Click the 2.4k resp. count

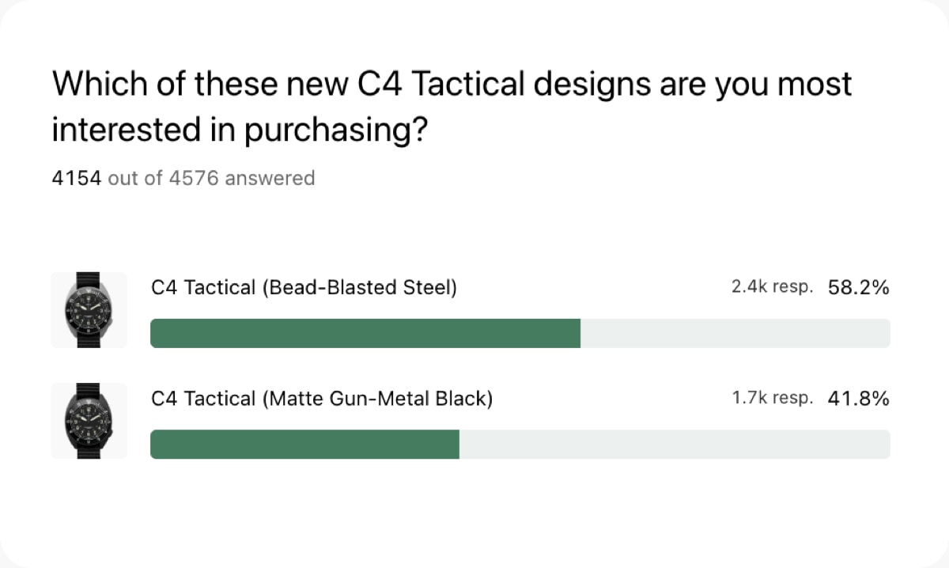pyautogui.click(x=773, y=288)
